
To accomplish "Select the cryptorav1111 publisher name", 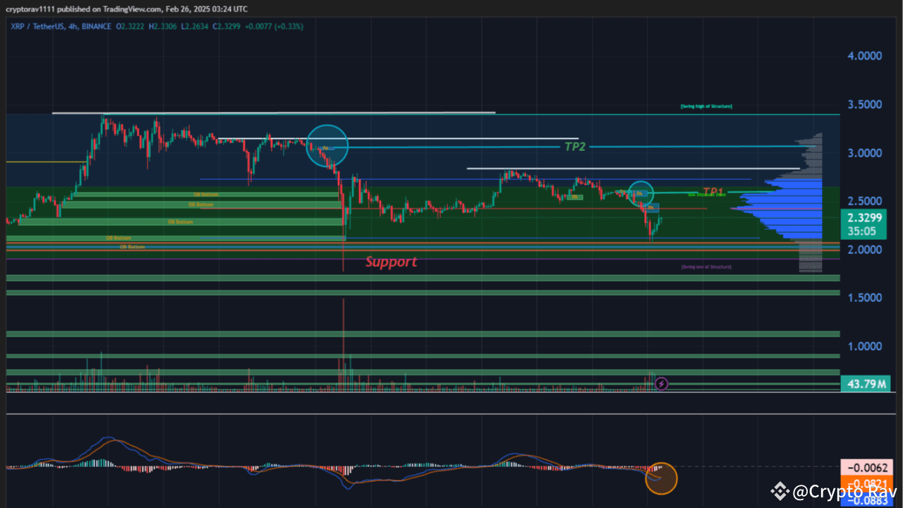I will 32,8.
